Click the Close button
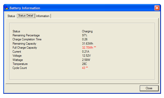Screen dimensions: 164x98 [149, 88]
